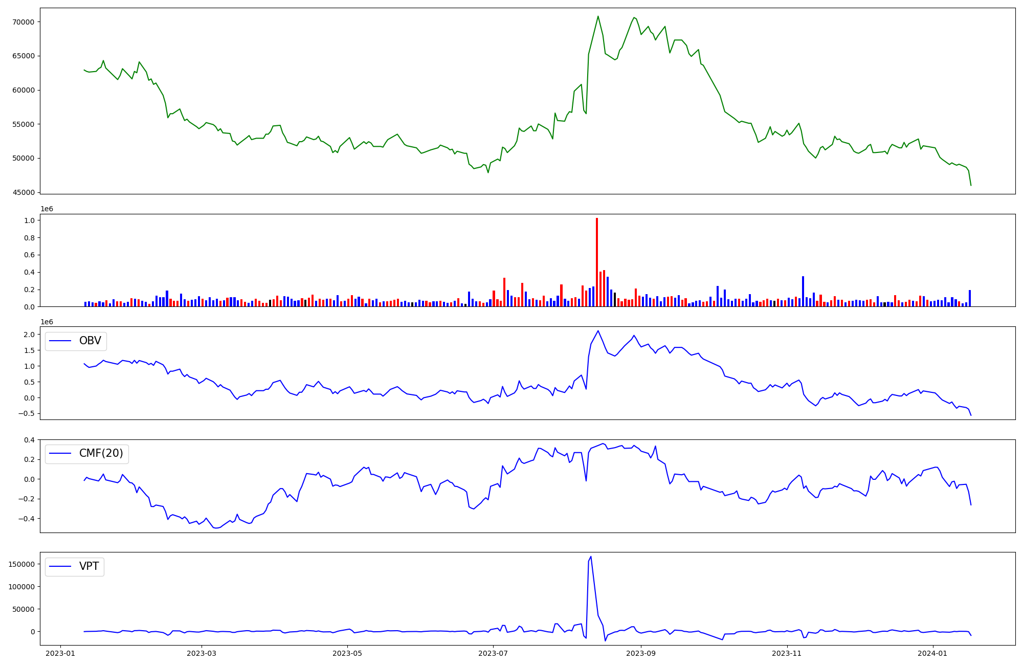Click the 2.0 tick on OBV axis
The image size is (1023, 665).
[x=30, y=335]
